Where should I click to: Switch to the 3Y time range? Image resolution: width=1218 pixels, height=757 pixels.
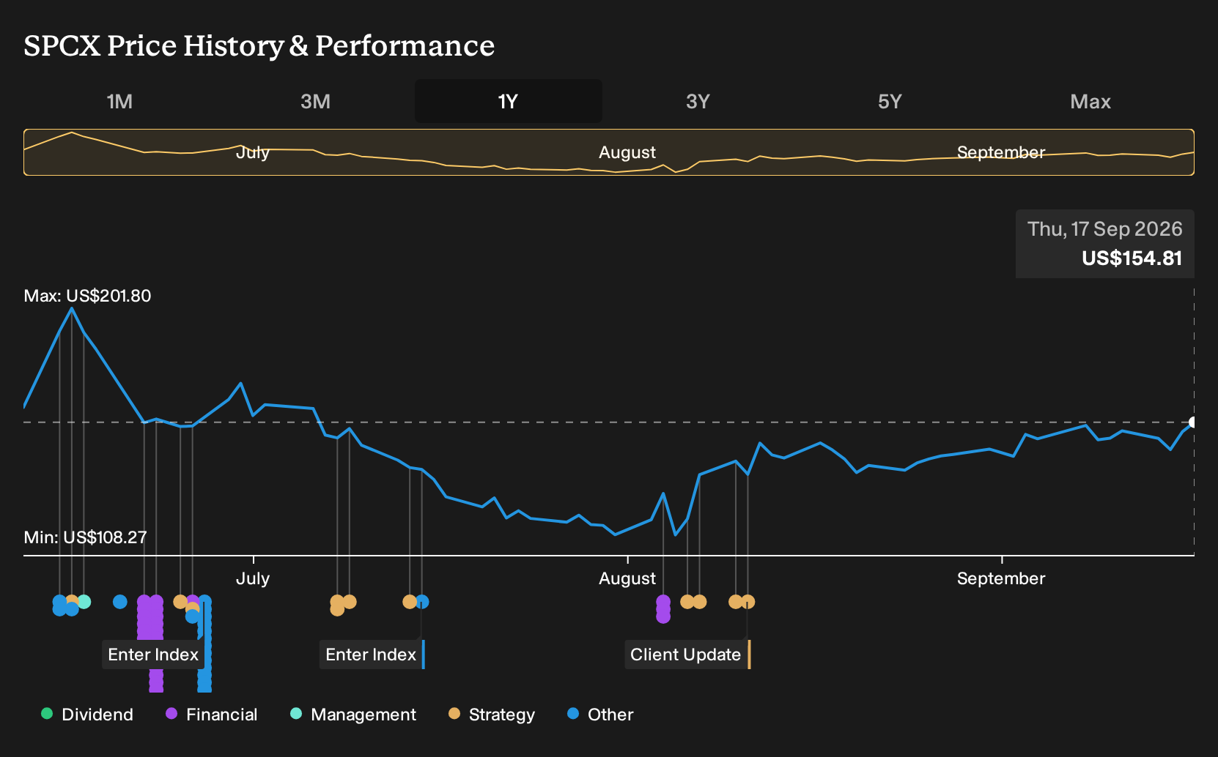[698, 101]
